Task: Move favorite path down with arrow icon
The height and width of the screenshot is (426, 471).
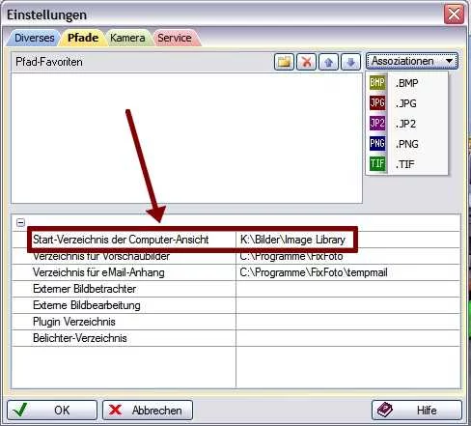Action: pos(350,61)
